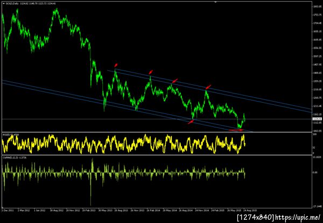
Task: Open the https://upic.me/ watermark link
Action: (x=298, y=217)
